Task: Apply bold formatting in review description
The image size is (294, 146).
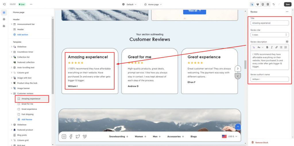Action: (267, 47)
